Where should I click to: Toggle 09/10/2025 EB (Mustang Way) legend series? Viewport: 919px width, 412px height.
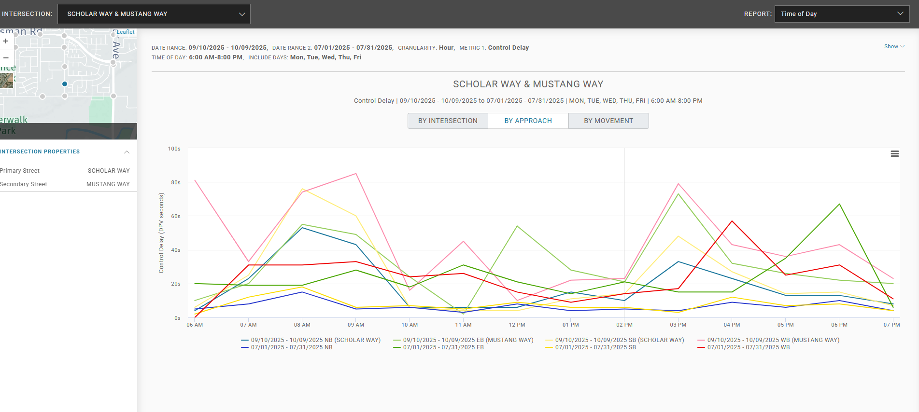(463, 340)
